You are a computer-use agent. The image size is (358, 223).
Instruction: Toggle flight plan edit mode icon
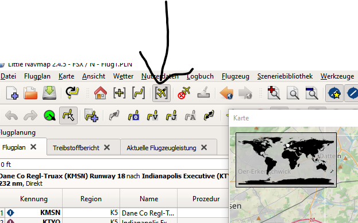point(68,115)
